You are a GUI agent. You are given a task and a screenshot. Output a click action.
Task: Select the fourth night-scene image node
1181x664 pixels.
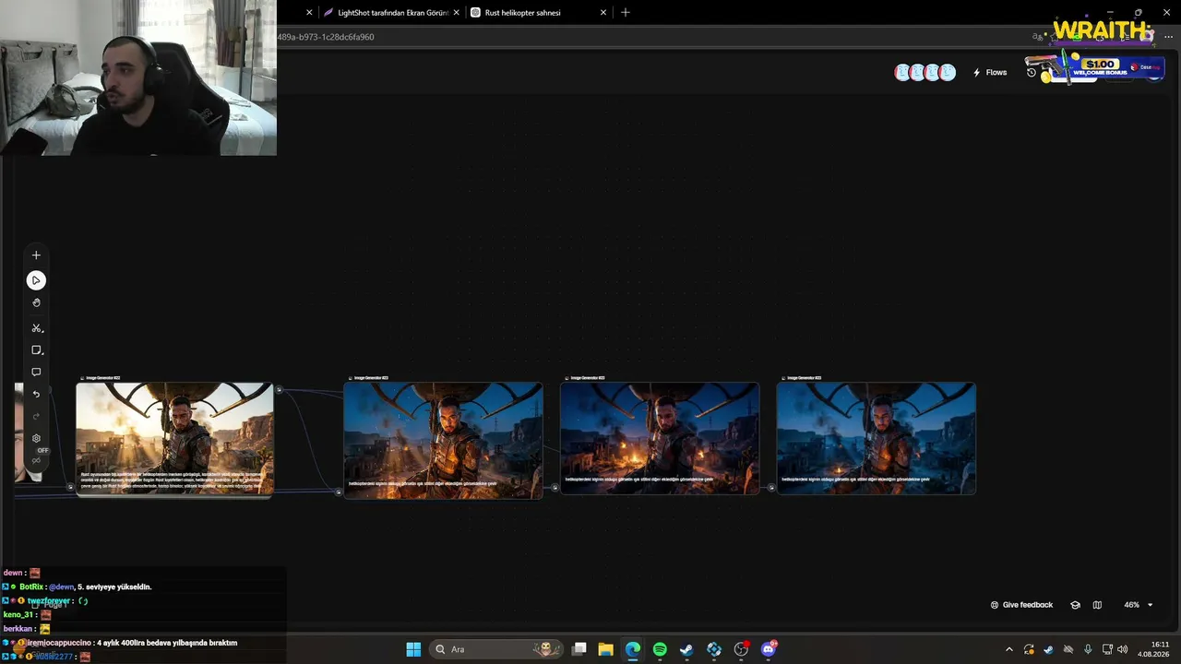pos(876,438)
